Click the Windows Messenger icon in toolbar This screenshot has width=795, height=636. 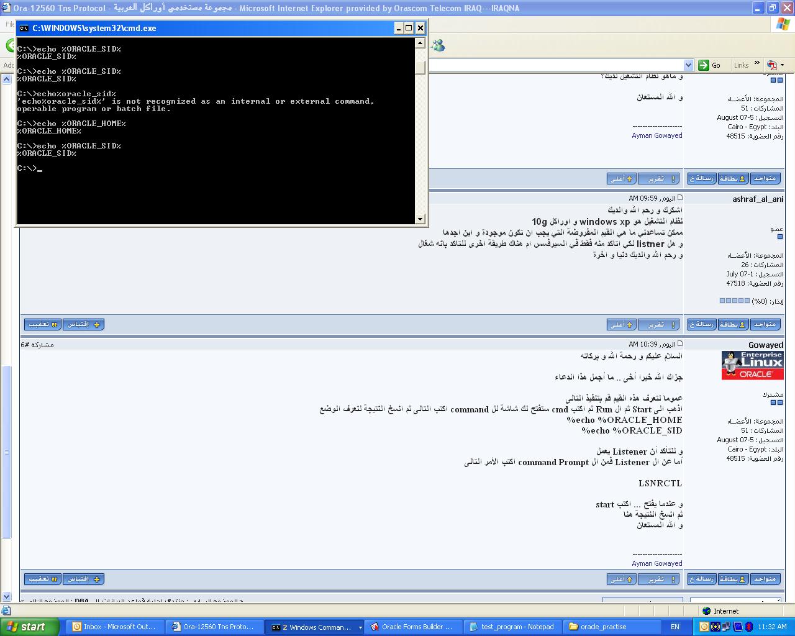pos(438,45)
